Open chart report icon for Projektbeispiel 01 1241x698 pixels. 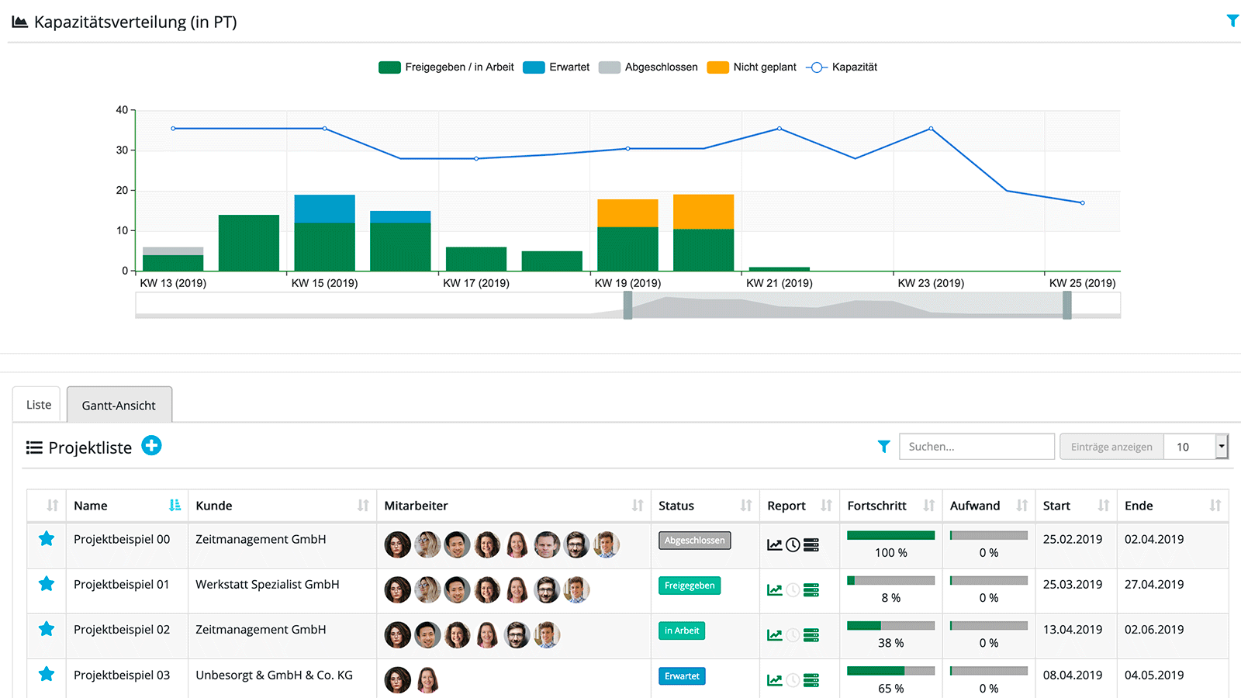[x=774, y=590]
